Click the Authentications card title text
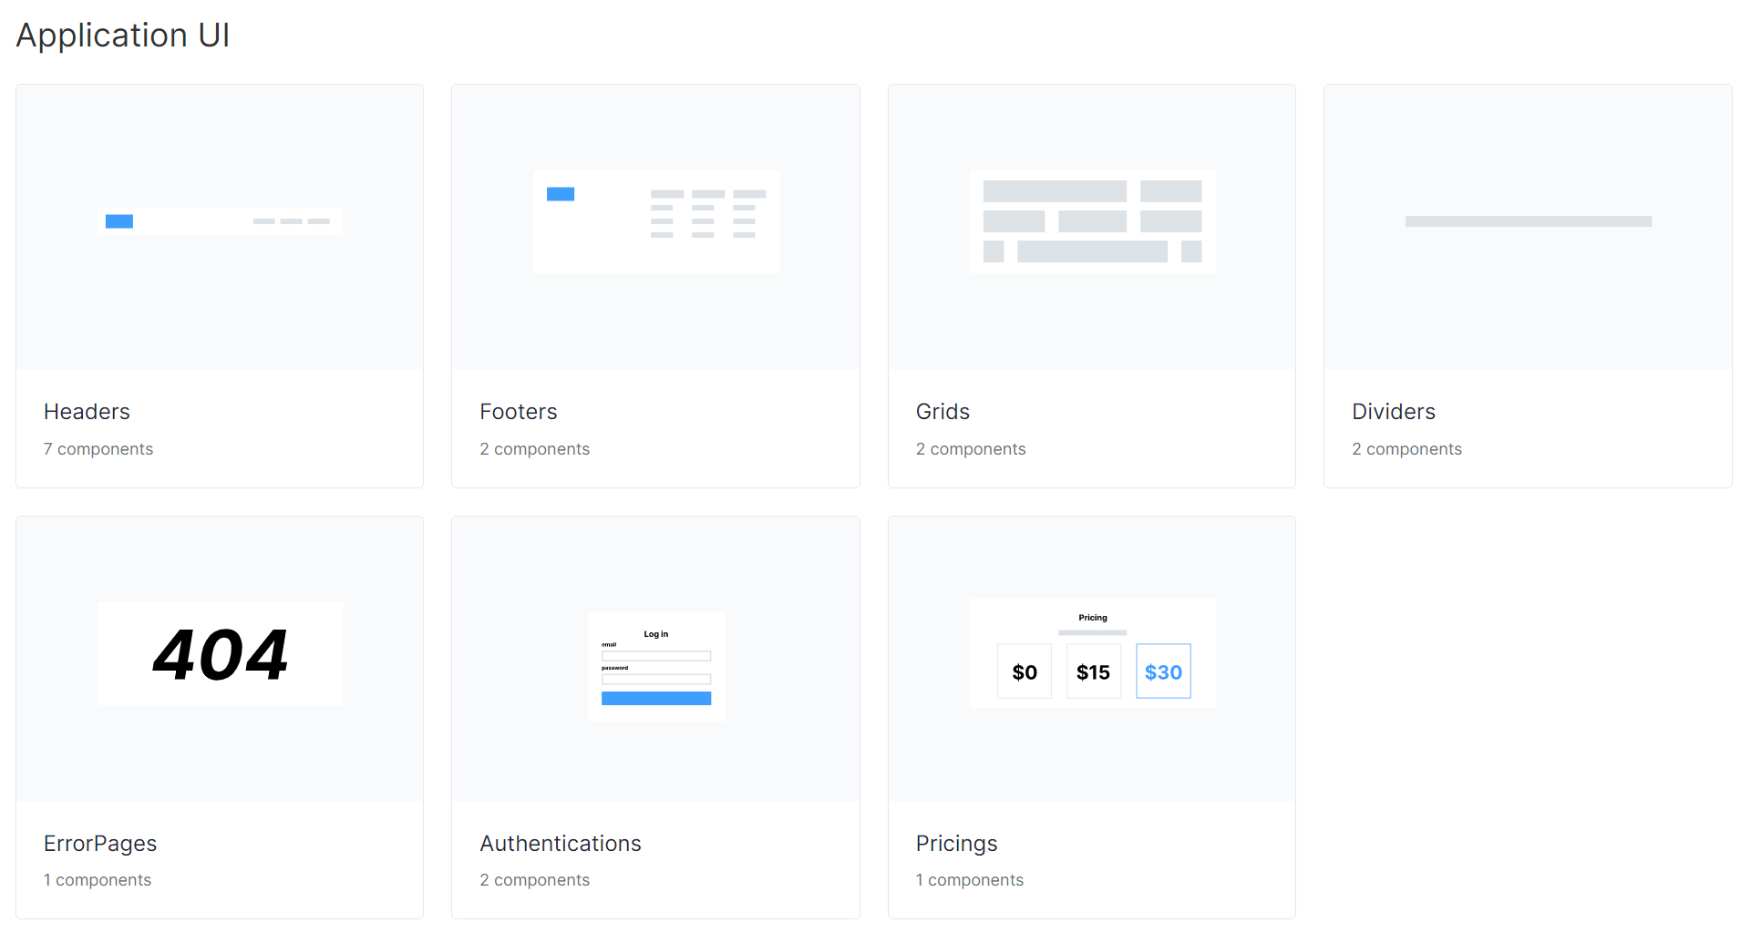 tap(561, 843)
